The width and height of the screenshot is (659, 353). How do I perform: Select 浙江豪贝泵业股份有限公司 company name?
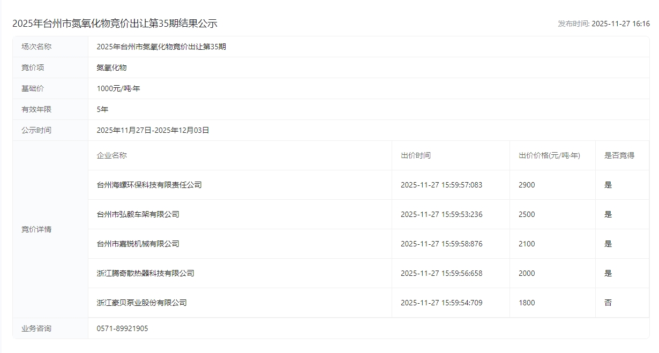pyautogui.click(x=141, y=303)
